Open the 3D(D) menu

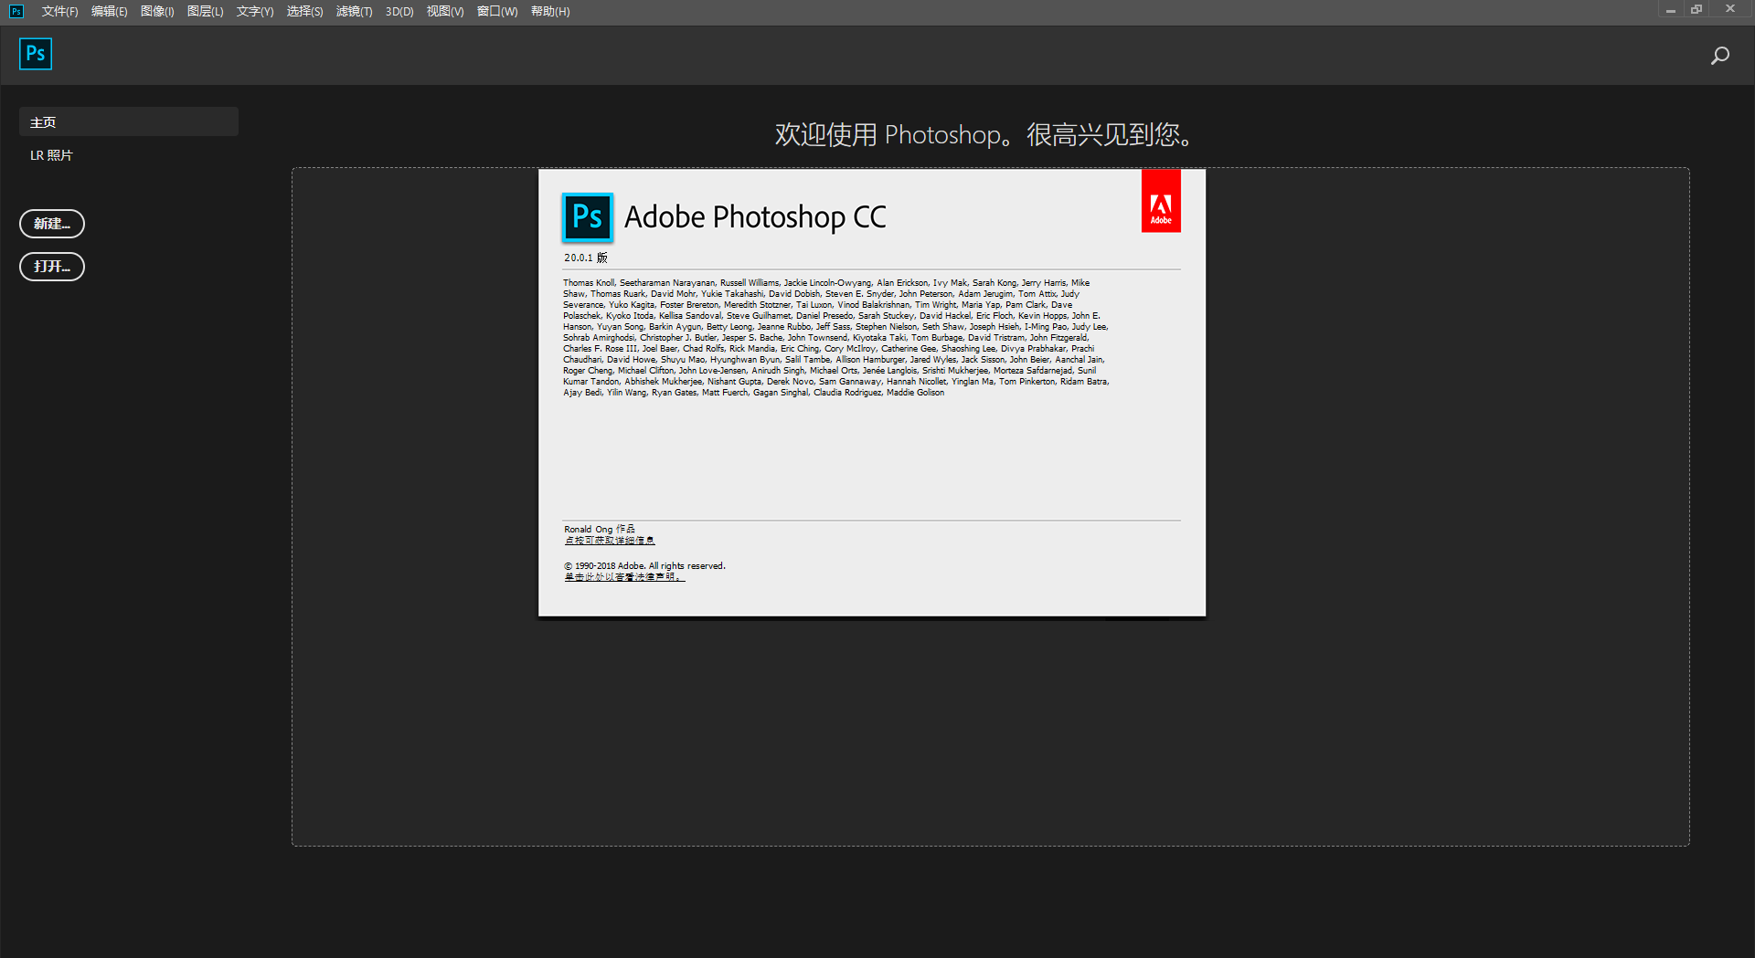[399, 12]
